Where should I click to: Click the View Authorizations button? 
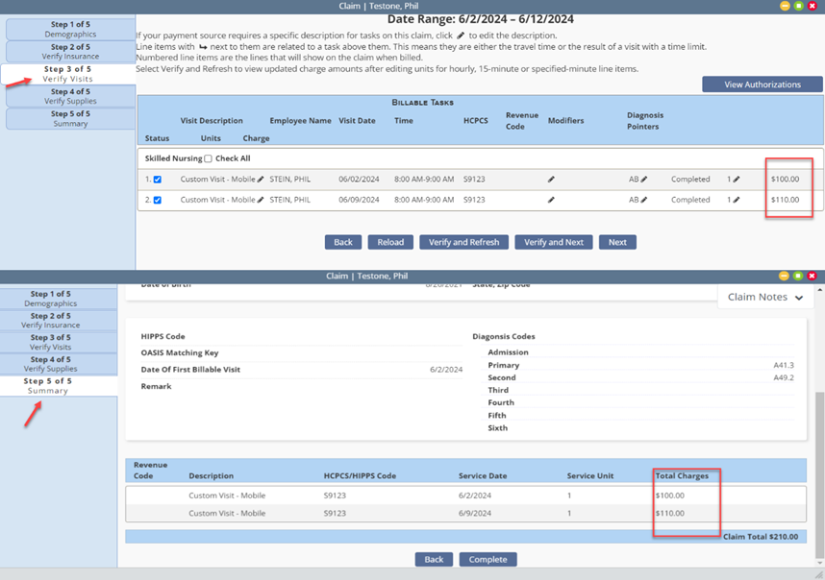click(762, 85)
